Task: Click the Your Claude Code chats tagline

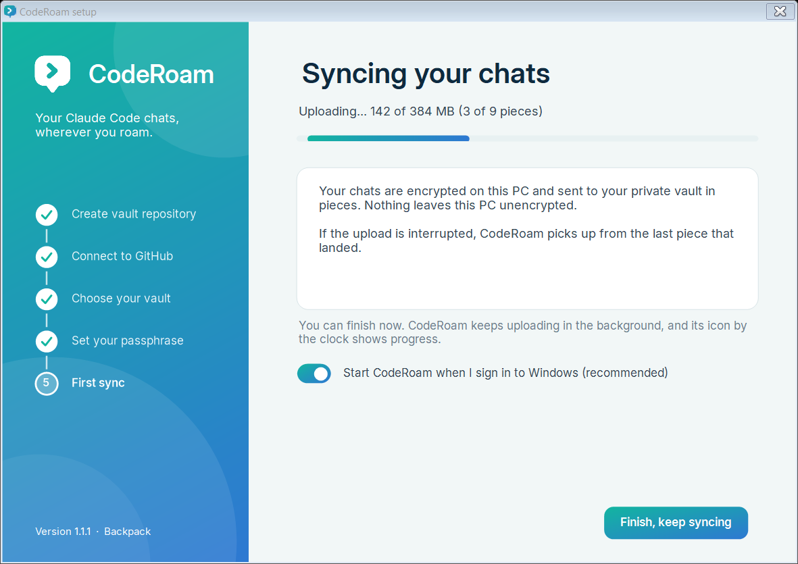Action: click(x=107, y=125)
